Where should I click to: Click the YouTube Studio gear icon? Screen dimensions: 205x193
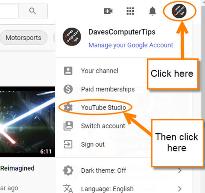pos(68,107)
